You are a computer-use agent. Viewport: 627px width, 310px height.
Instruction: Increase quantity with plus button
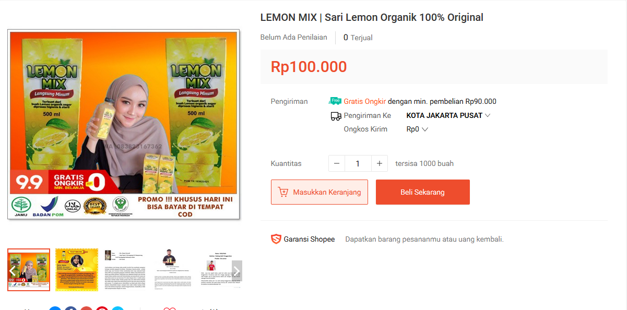(380, 163)
